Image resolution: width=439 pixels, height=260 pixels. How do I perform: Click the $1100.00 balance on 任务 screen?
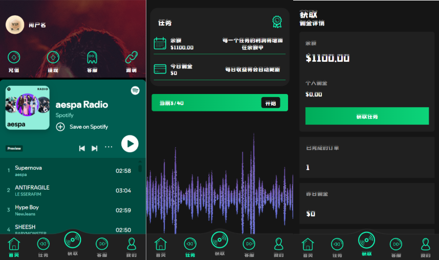click(x=182, y=48)
